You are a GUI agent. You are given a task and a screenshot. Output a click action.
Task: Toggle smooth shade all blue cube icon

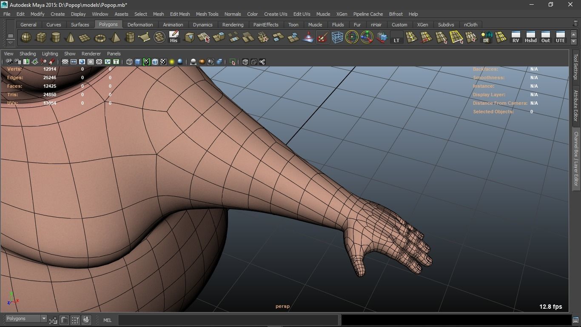[x=138, y=62]
